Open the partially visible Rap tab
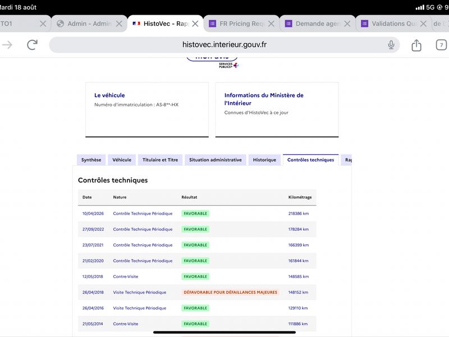Screen dimensions: 449x337 pyautogui.click(x=346, y=160)
